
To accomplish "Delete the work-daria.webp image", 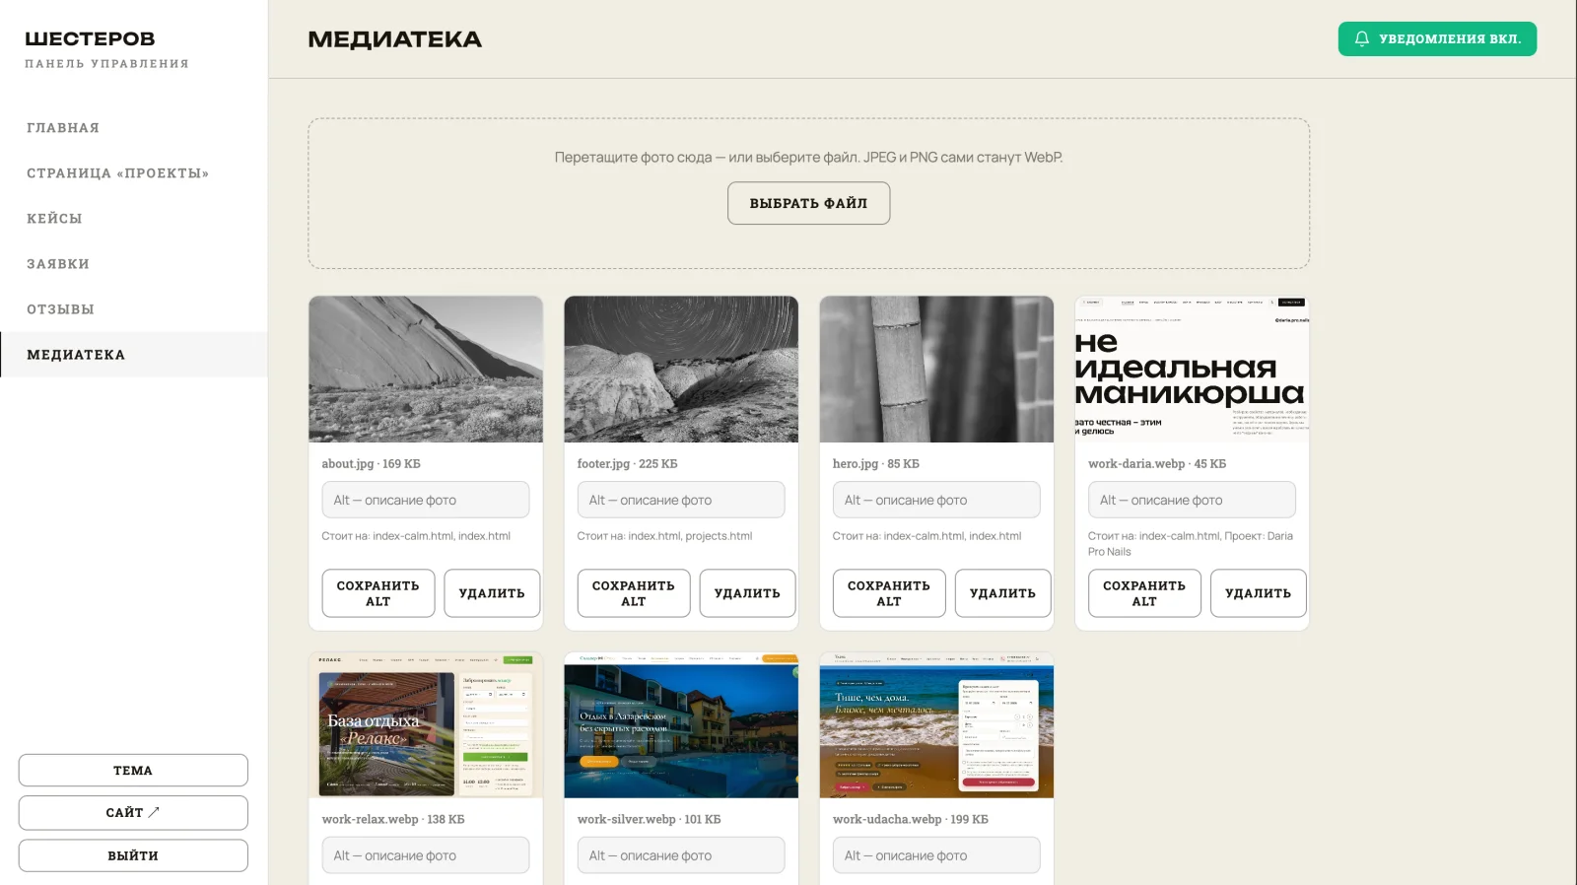I will point(1258,593).
